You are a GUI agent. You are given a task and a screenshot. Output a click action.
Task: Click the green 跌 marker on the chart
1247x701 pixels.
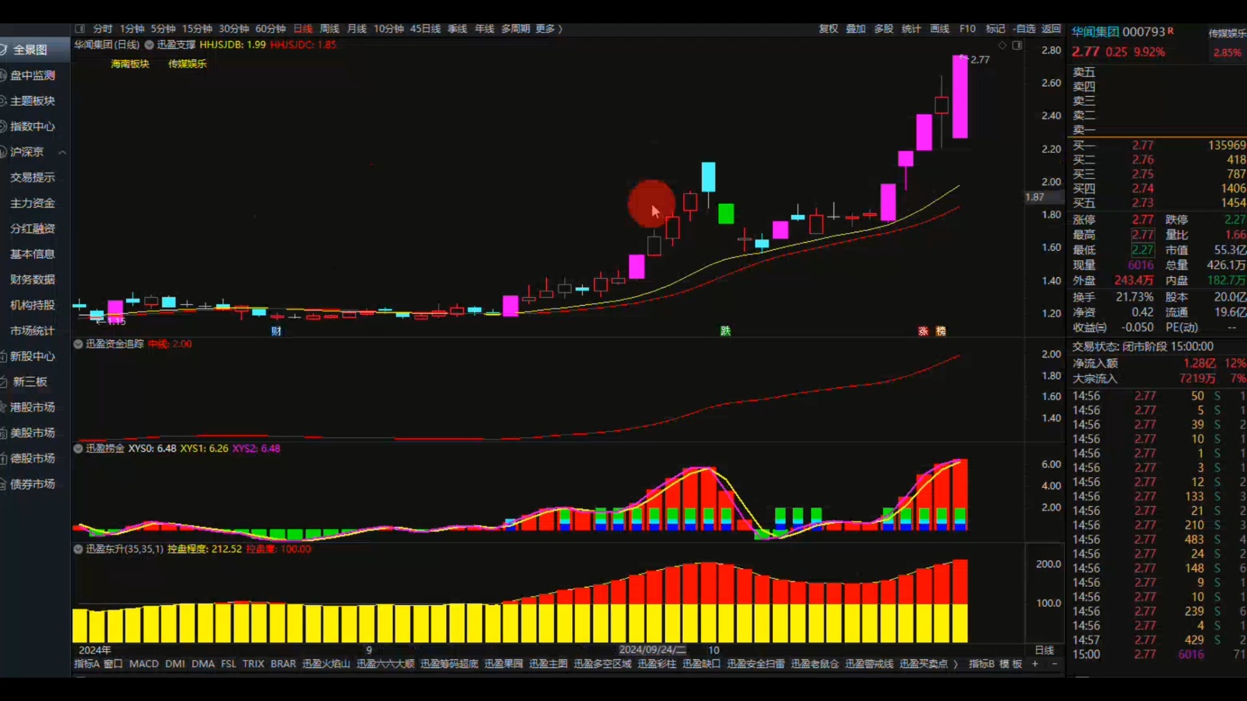coord(725,331)
